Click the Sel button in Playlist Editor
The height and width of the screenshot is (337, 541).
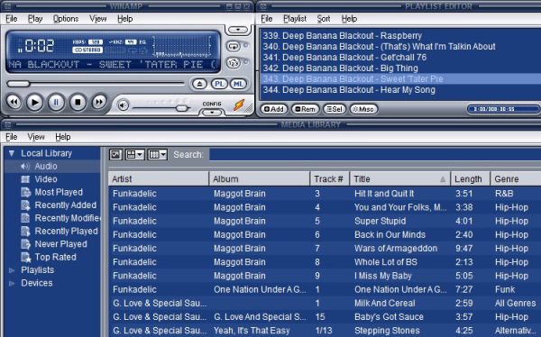tap(335, 109)
